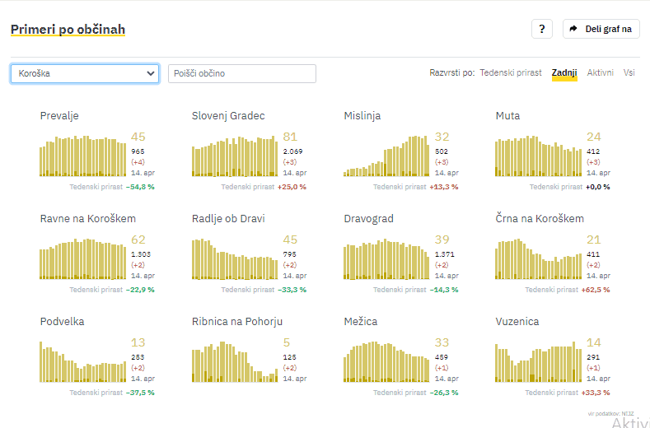Open the Primeri po občinah heading link
Image resolution: width=650 pixels, height=428 pixels.
tap(68, 30)
